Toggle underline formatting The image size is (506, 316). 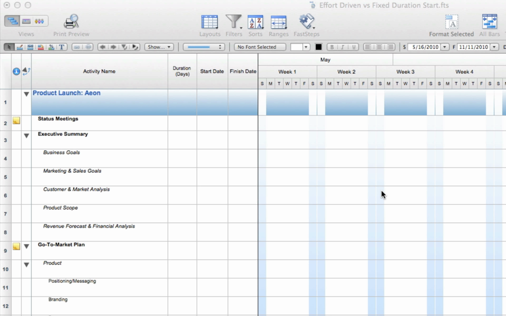click(x=354, y=47)
